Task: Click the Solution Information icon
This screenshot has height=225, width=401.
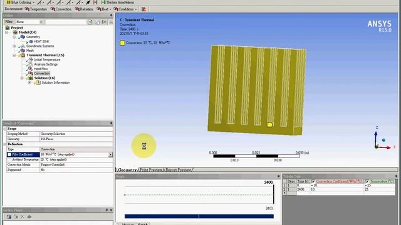Action: point(38,82)
